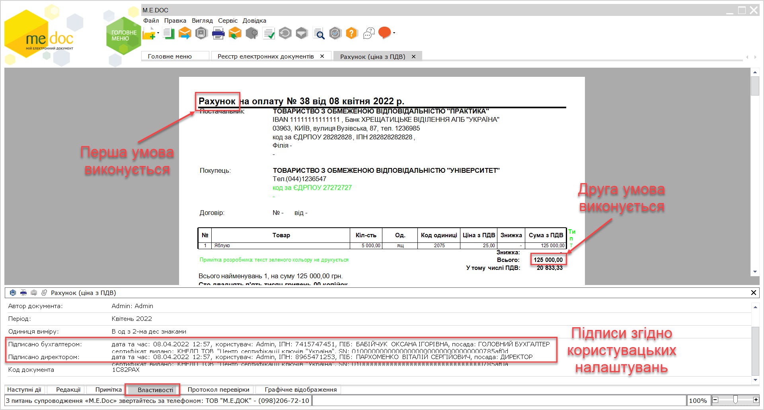Click the properties panel scrollbar thumb
Viewport: 764px width, 410px height.
point(755,351)
